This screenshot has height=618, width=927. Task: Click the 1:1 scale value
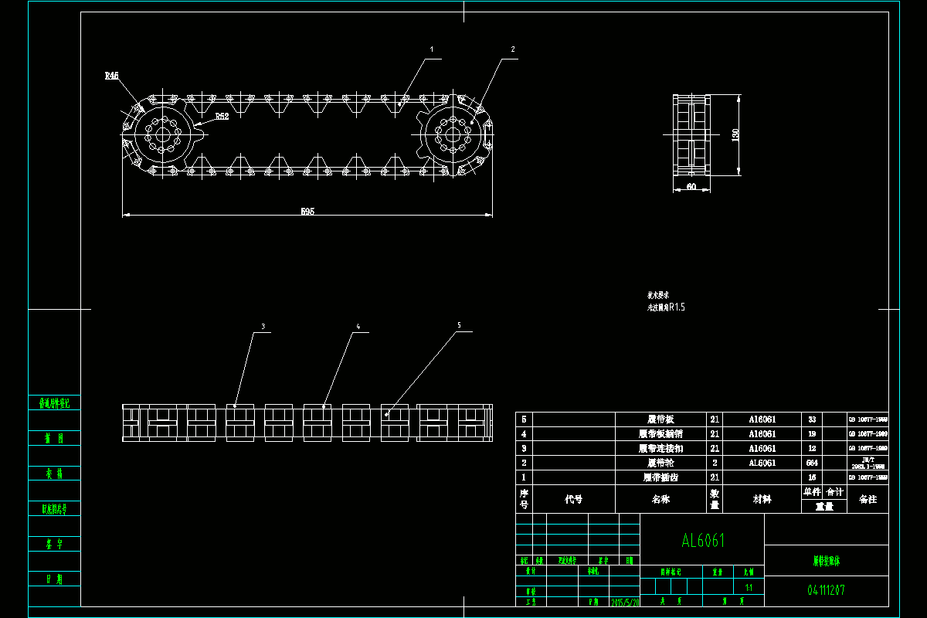click(x=749, y=587)
